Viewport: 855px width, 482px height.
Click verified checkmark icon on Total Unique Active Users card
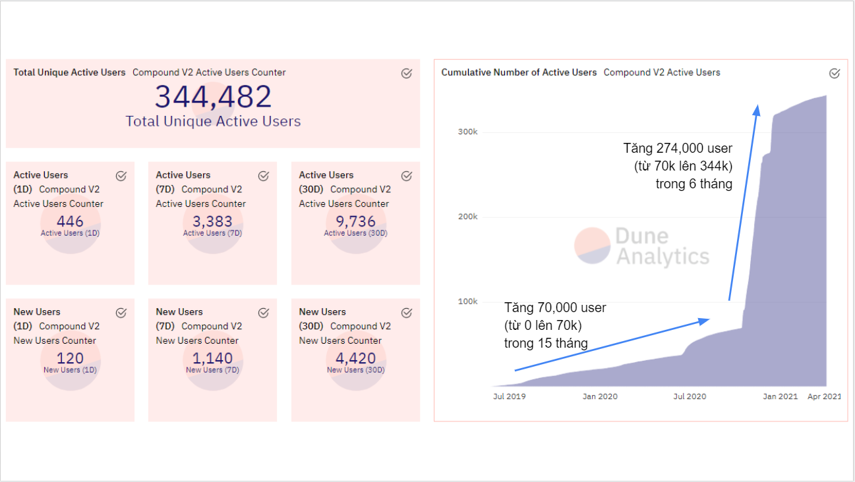coord(407,73)
